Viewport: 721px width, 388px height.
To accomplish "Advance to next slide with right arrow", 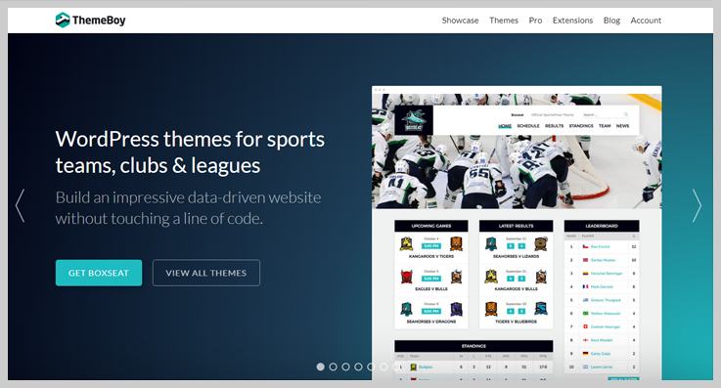I will tap(698, 205).
